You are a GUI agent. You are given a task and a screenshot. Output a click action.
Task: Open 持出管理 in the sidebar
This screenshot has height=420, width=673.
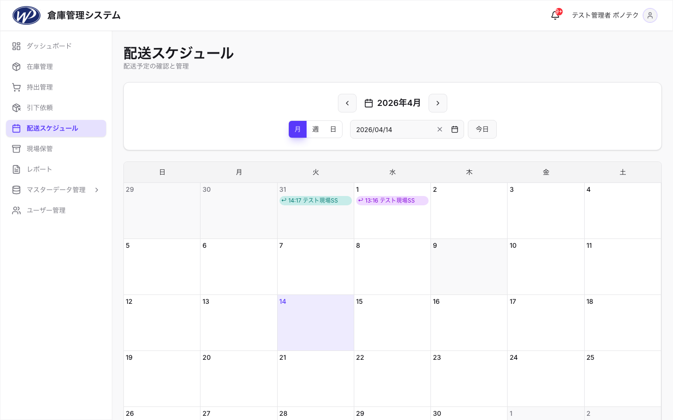(56, 87)
